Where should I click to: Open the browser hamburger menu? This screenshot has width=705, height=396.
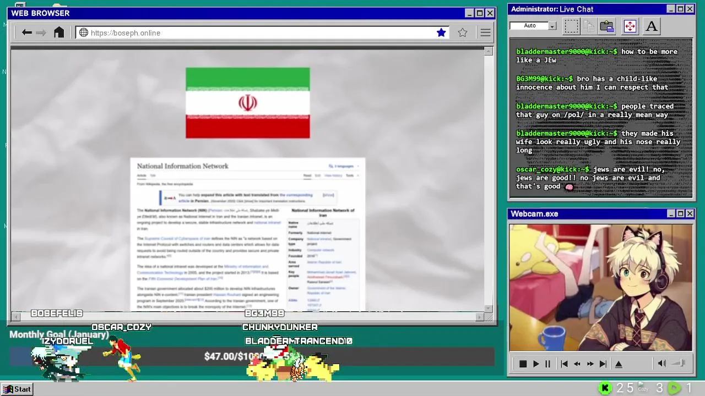tap(485, 32)
